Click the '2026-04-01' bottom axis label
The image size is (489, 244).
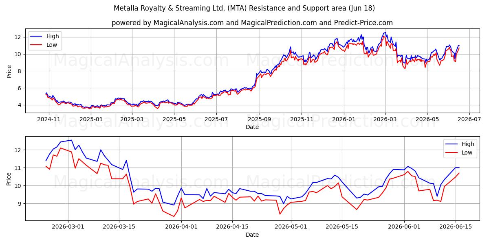click(x=181, y=227)
